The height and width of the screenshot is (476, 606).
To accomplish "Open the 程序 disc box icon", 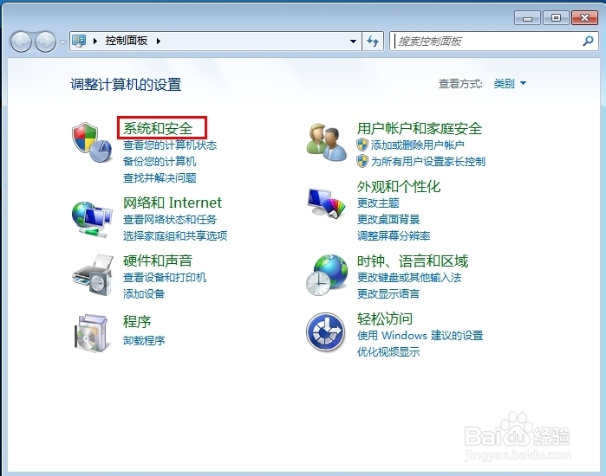I will [x=91, y=333].
